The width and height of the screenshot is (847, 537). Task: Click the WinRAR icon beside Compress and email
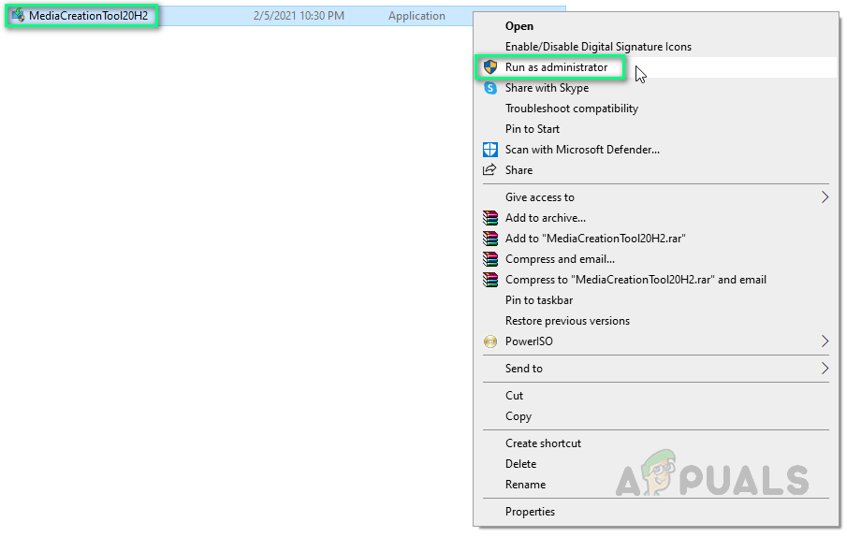489,259
